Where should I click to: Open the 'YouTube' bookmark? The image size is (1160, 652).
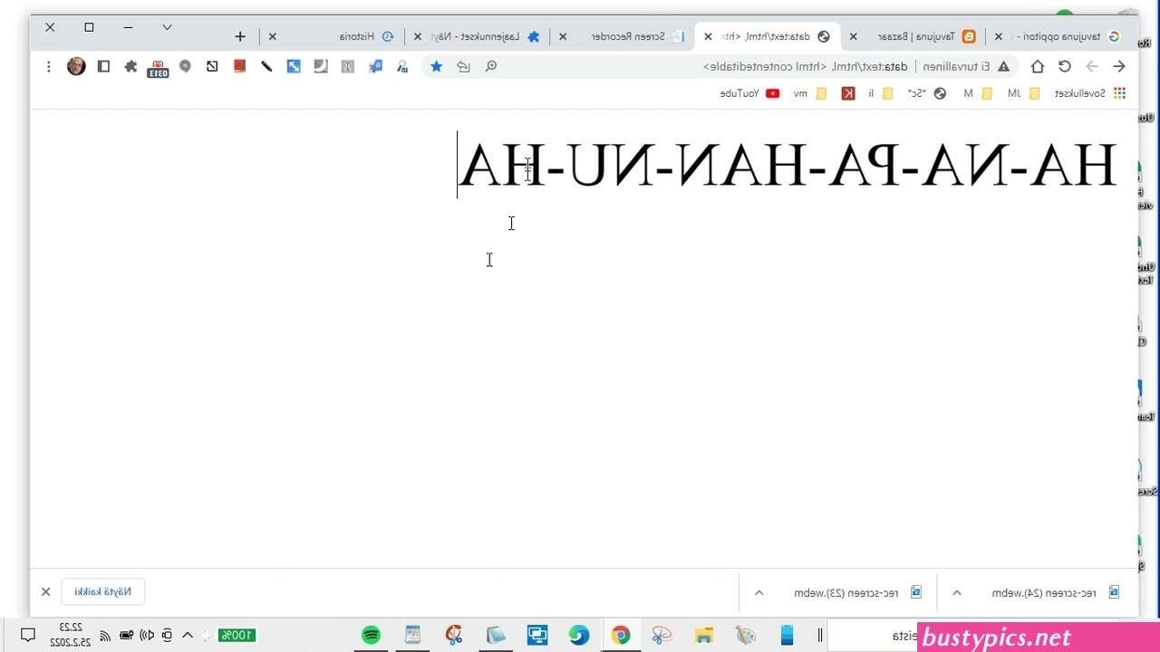[749, 93]
